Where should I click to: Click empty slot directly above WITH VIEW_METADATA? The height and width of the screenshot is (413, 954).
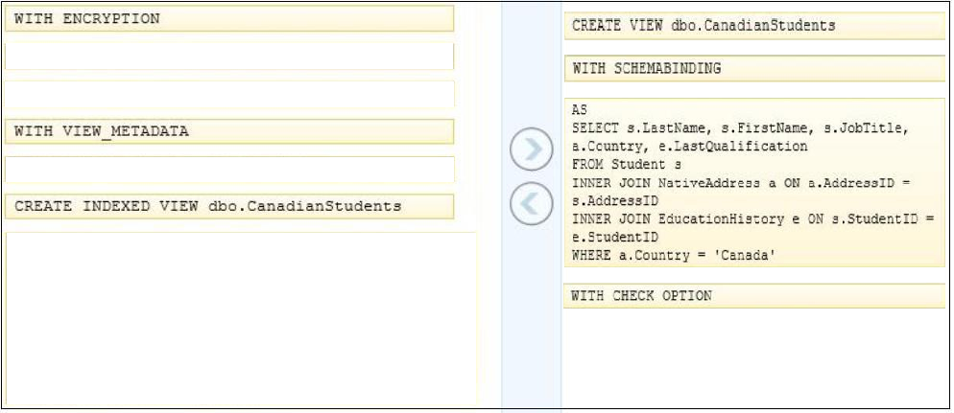pos(229,94)
